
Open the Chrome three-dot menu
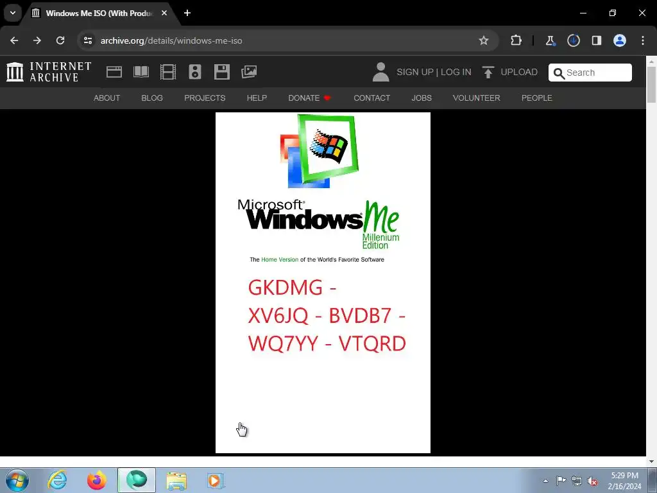point(643,40)
